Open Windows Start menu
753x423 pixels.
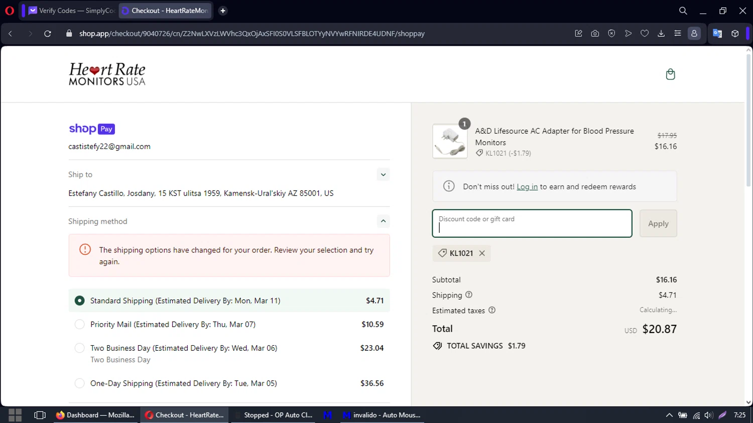pos(15,415)
